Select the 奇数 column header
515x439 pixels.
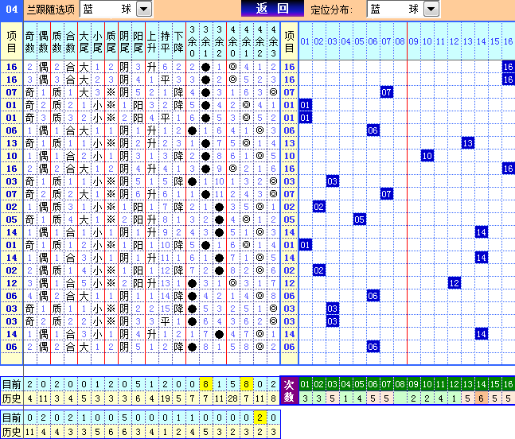[30, 41]
